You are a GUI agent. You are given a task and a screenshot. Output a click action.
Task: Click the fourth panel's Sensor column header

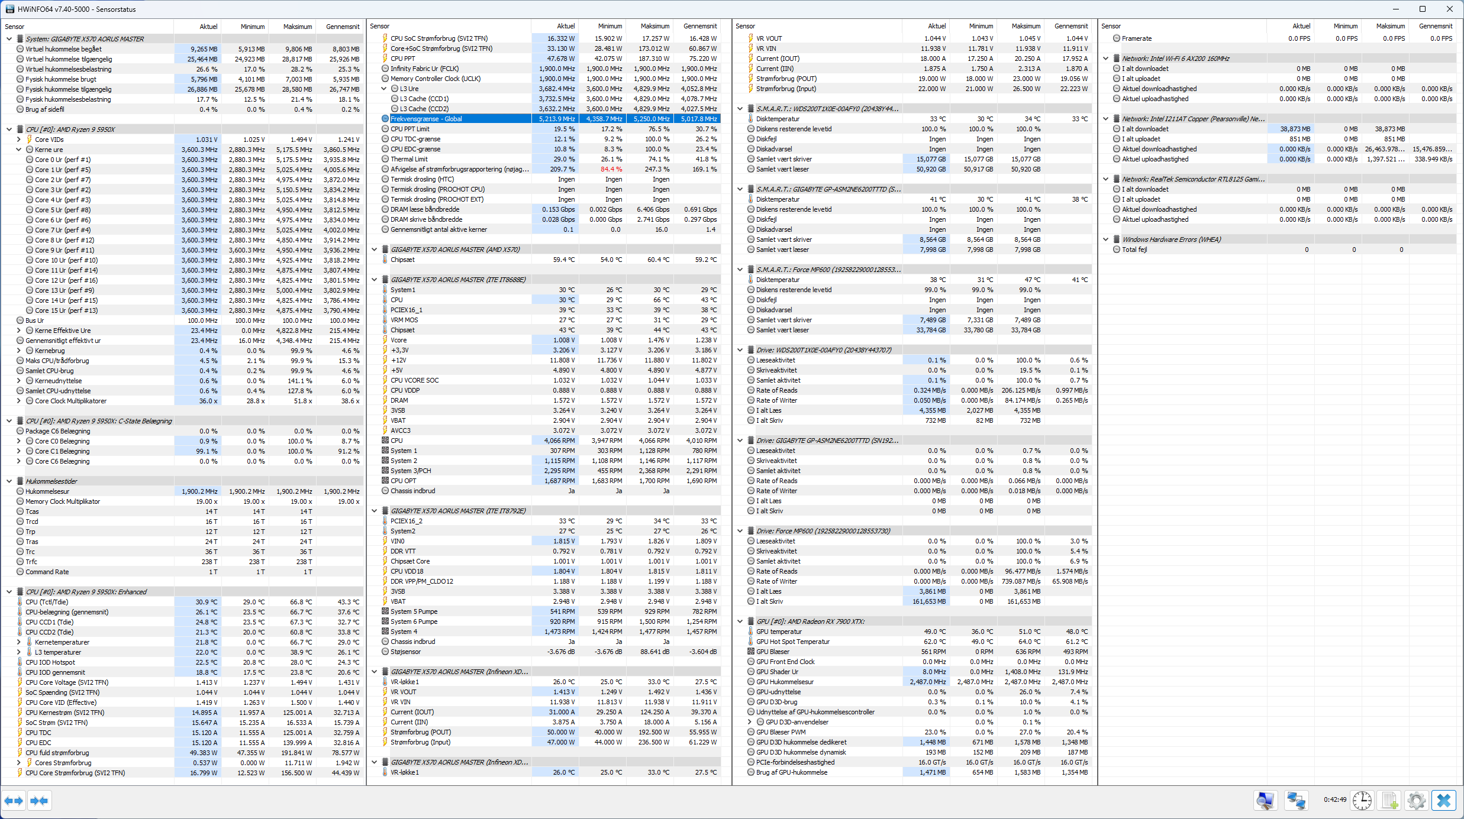pyautogui.click(x=1182, y=26)
